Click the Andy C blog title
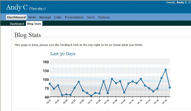The image size is (191, 111). (x=17, y=7)
